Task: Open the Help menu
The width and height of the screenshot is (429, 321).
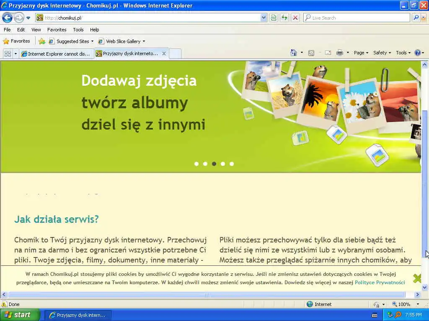Action: (x=95, y=30)
